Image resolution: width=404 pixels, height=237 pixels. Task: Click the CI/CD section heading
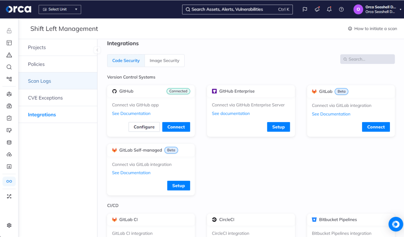pos(113,205)
